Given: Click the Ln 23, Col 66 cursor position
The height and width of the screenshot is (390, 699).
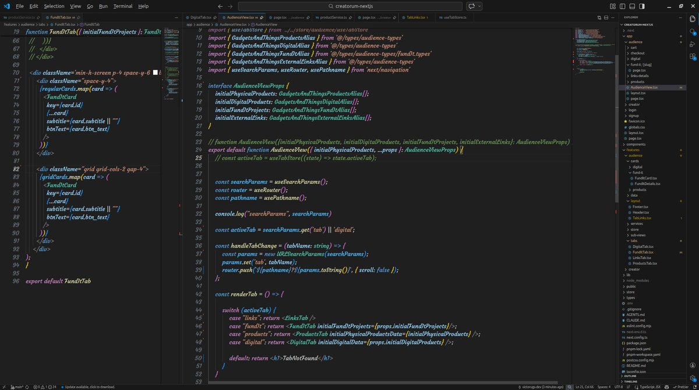Looking at the screenshot, I should (584, 387).
